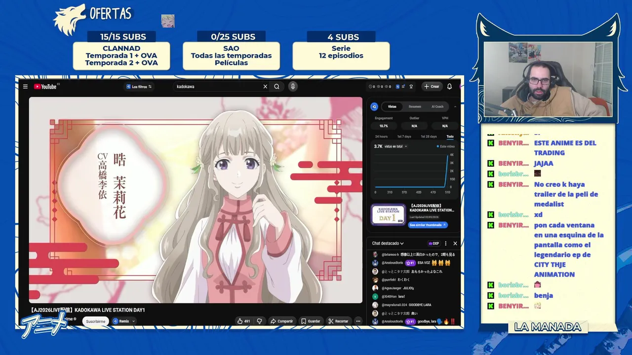The height and width of the screenshot is (355, 632).
Task: Click the Crear button
Action: (x=432, y=86)
